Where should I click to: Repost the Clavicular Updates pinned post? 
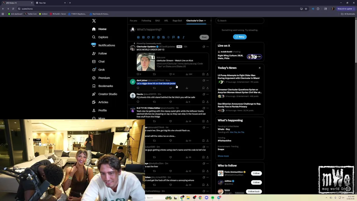click(154, 74)
